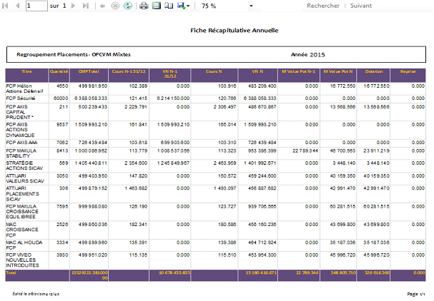Open export save disk dropdown
Viewport: 434px width, 301px height.
[183, 6]
